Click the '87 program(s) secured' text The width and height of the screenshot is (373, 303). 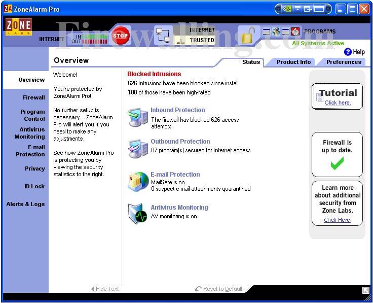[201, 150]
